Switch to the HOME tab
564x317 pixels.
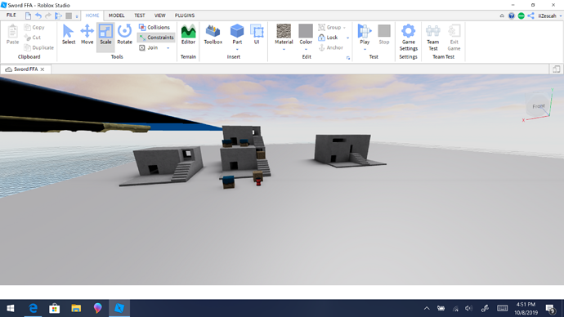pyautogui.click(x=92, y=16)
